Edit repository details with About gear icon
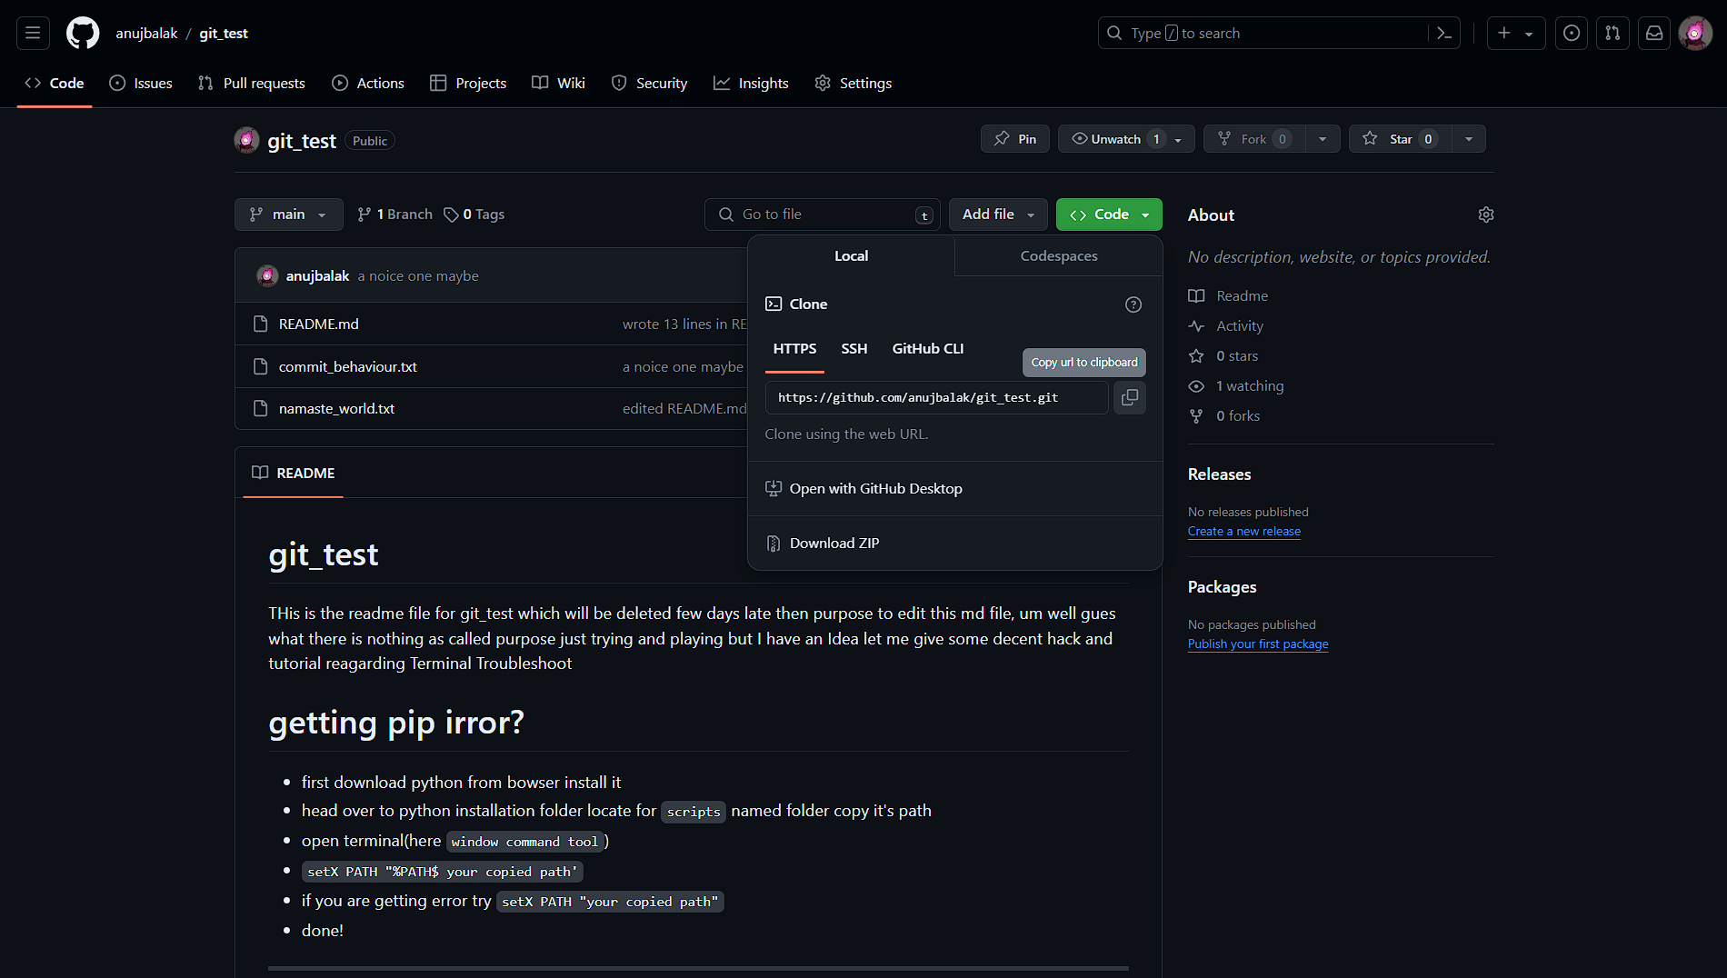 [1486, 215]
